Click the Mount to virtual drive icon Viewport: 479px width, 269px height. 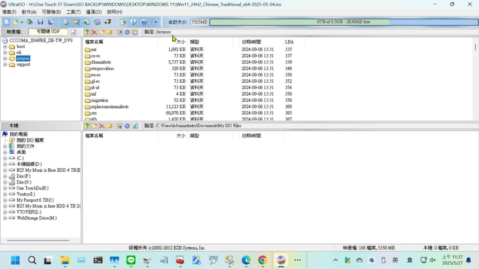[x=97, y=22]
